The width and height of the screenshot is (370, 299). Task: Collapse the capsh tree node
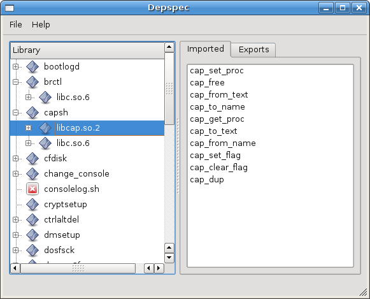coord(15,113)
